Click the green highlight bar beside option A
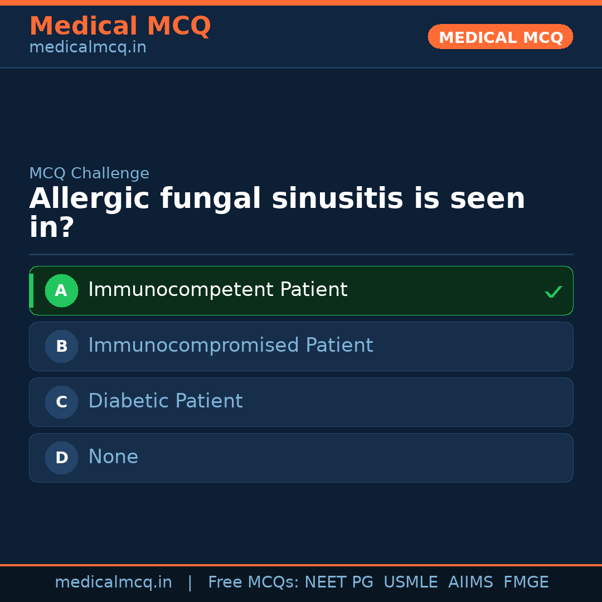 [32, 290]
